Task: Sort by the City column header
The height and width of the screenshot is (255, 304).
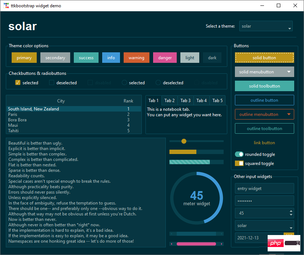Action: tap(61, 101)
